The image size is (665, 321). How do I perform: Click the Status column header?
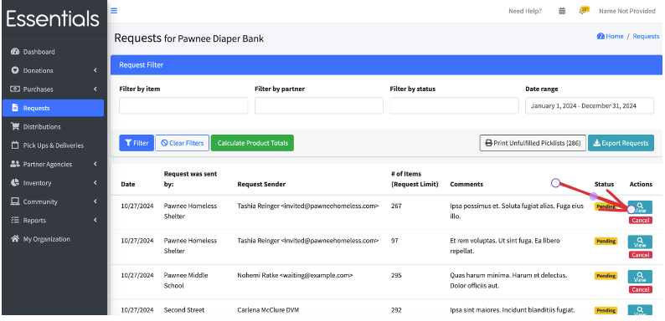point(604,184)
